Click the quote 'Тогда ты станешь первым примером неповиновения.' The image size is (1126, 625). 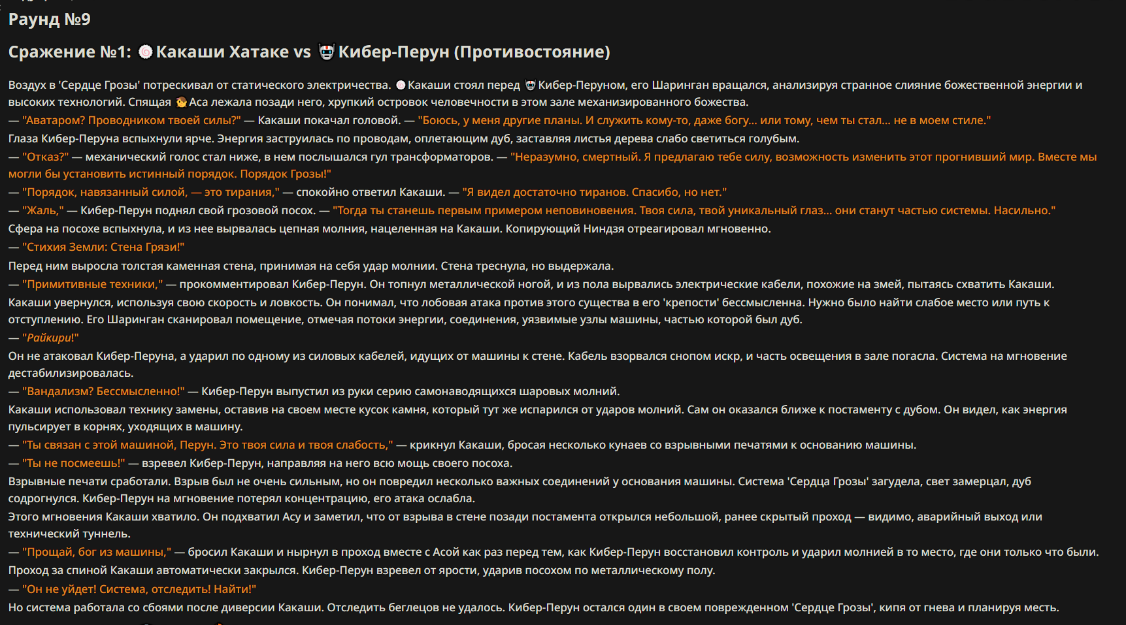click(484, 210)
